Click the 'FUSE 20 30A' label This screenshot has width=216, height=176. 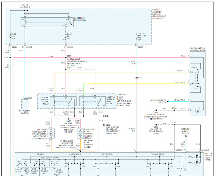click(x=14, y=36)
